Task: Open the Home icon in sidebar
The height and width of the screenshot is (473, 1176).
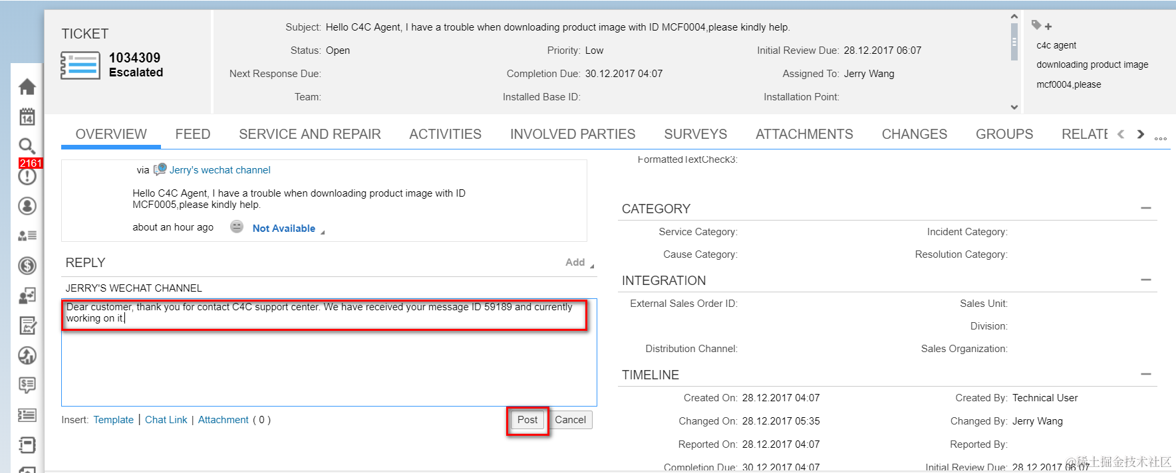Action: tap(27, 86)
